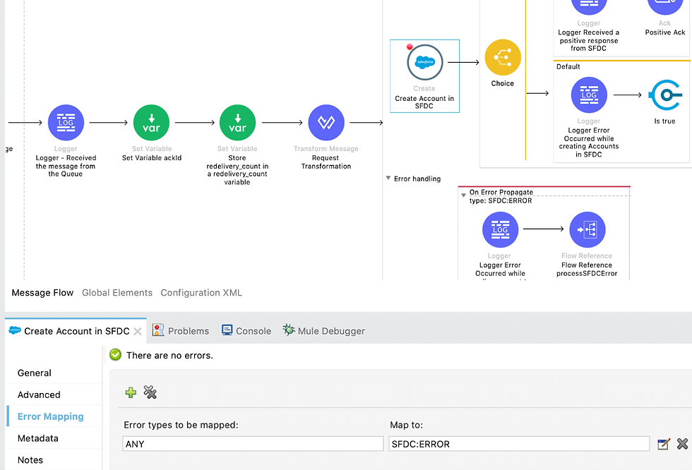Viewport: 692px width, 470px height.
Task: Open the Console view tab
Action: click(x=246, y=331)
